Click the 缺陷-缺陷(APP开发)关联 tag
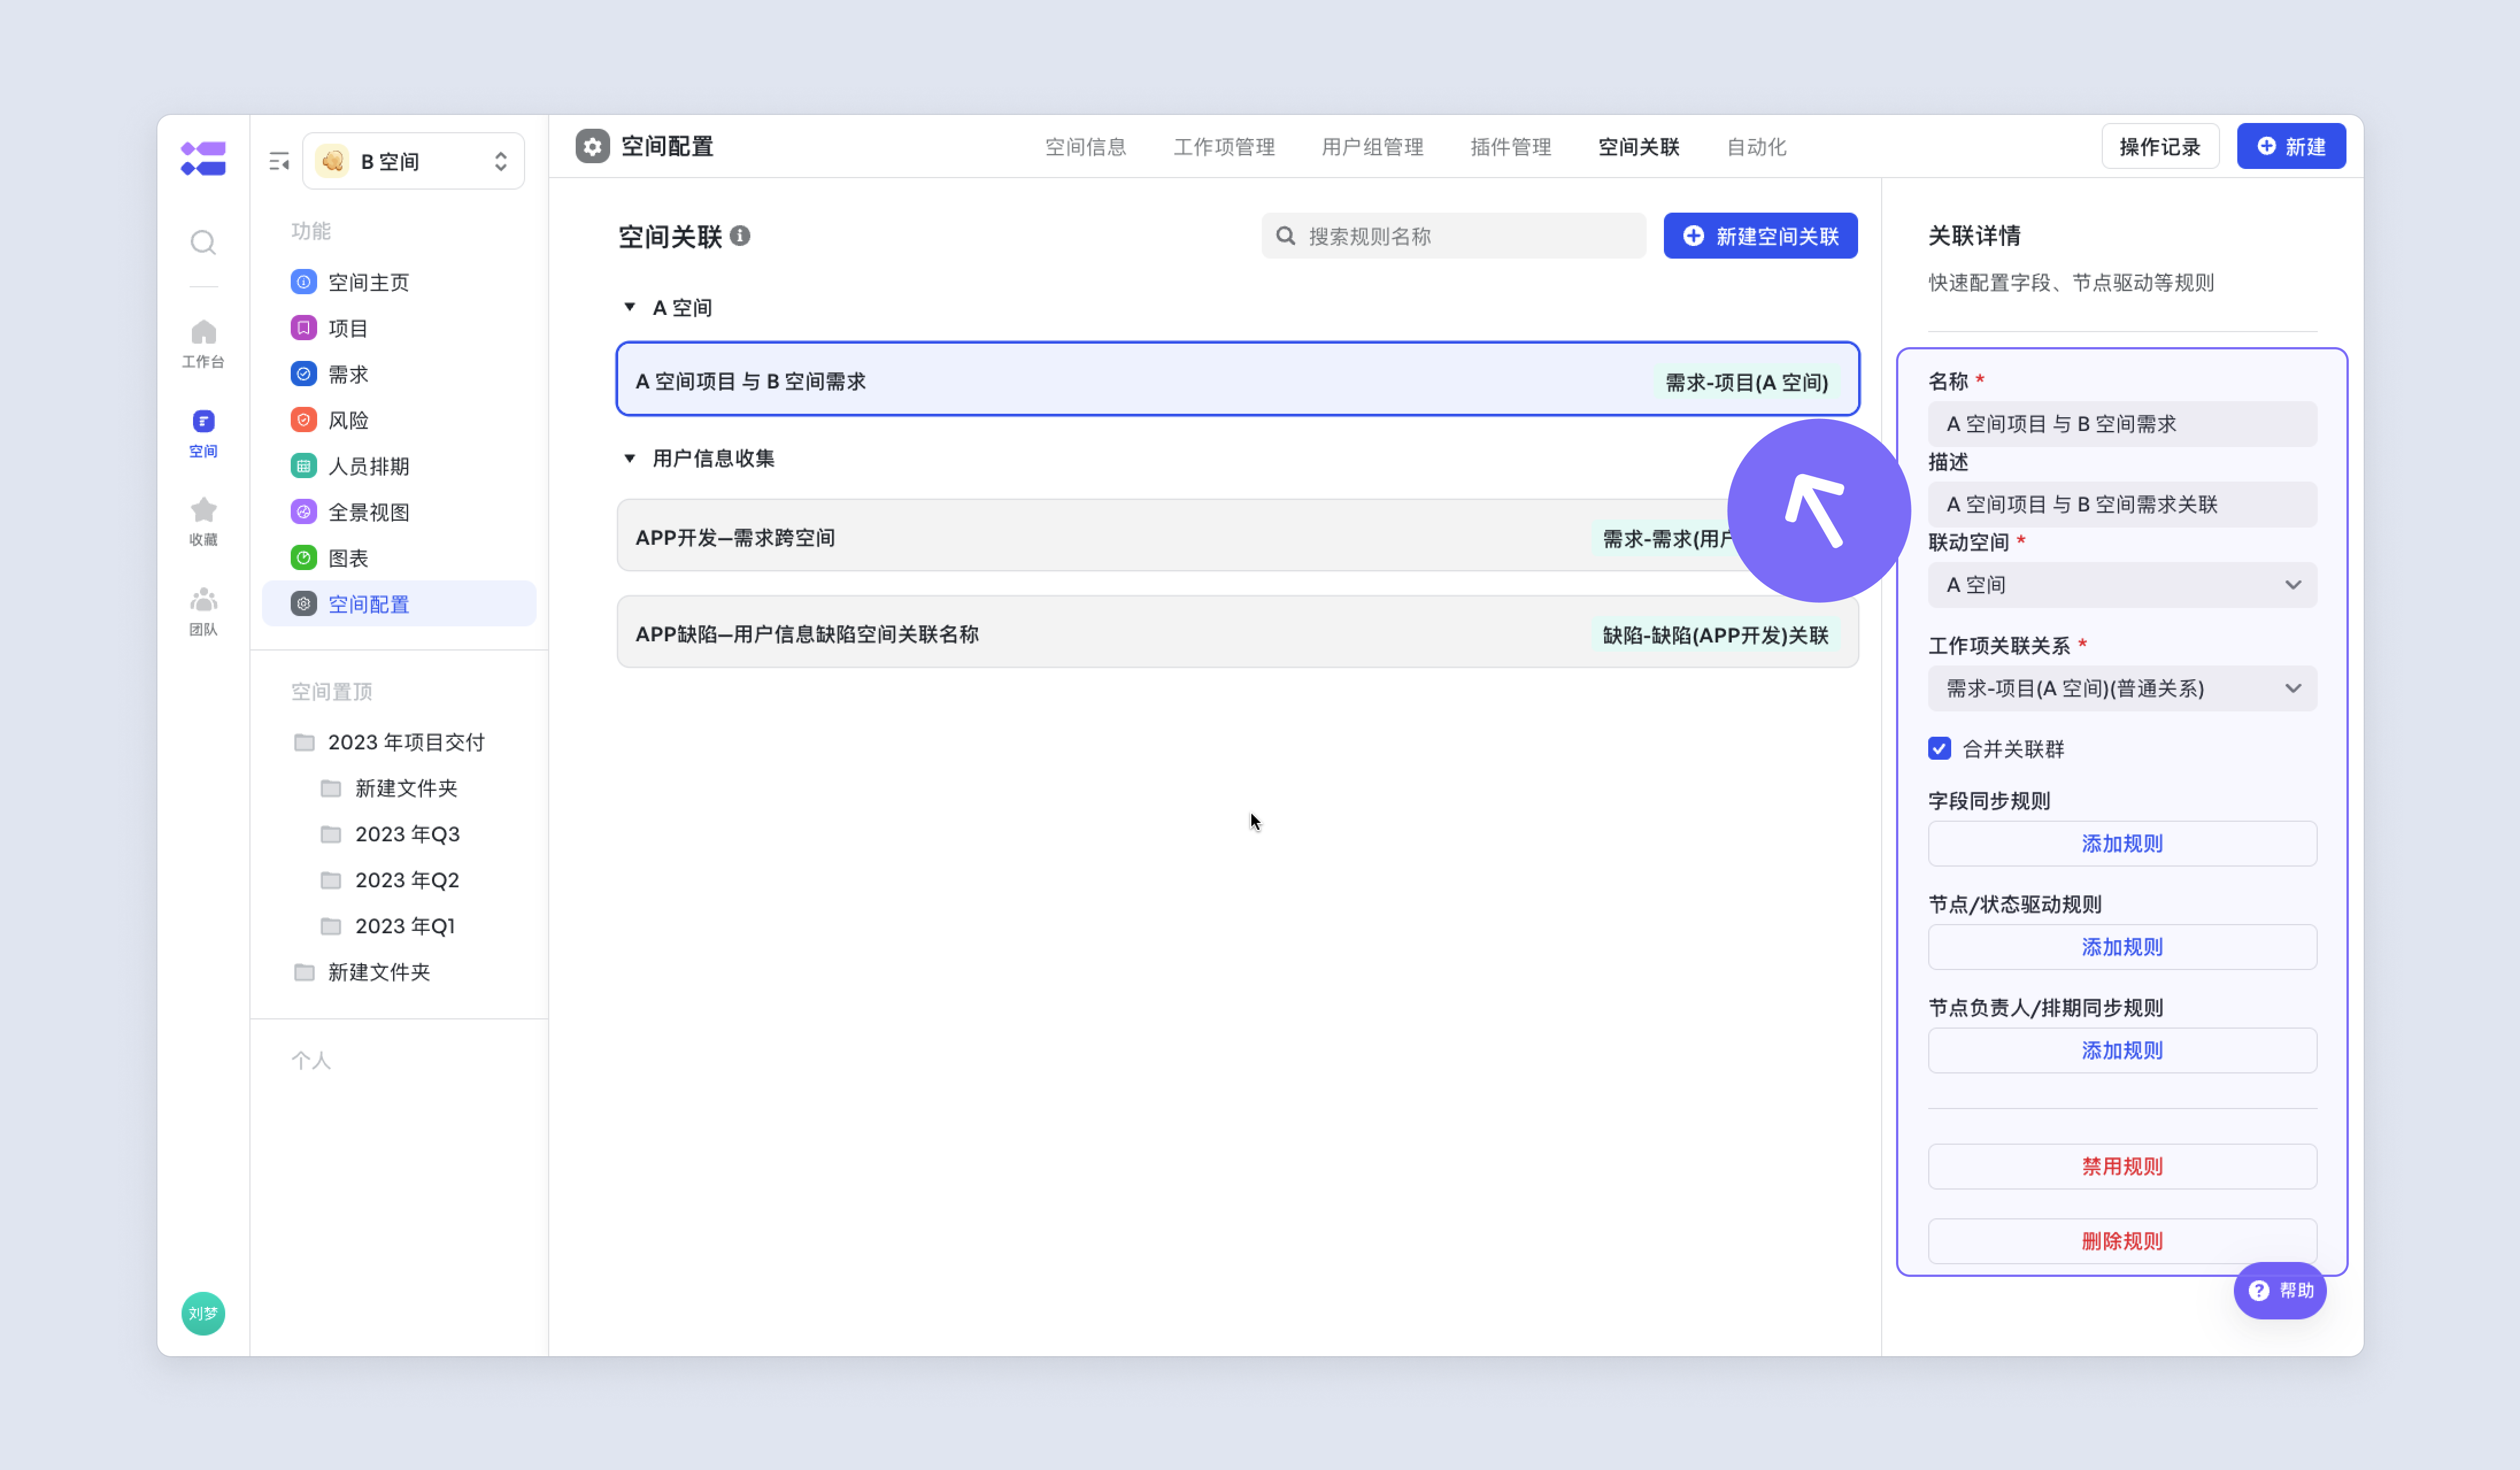Image resolution: width=2520 pixels, height=1470 pixels. point(1715,635)
